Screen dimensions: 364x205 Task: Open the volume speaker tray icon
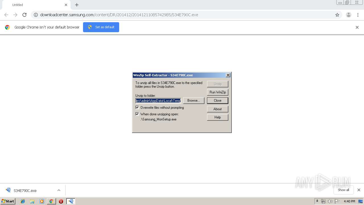pos(330,201)
